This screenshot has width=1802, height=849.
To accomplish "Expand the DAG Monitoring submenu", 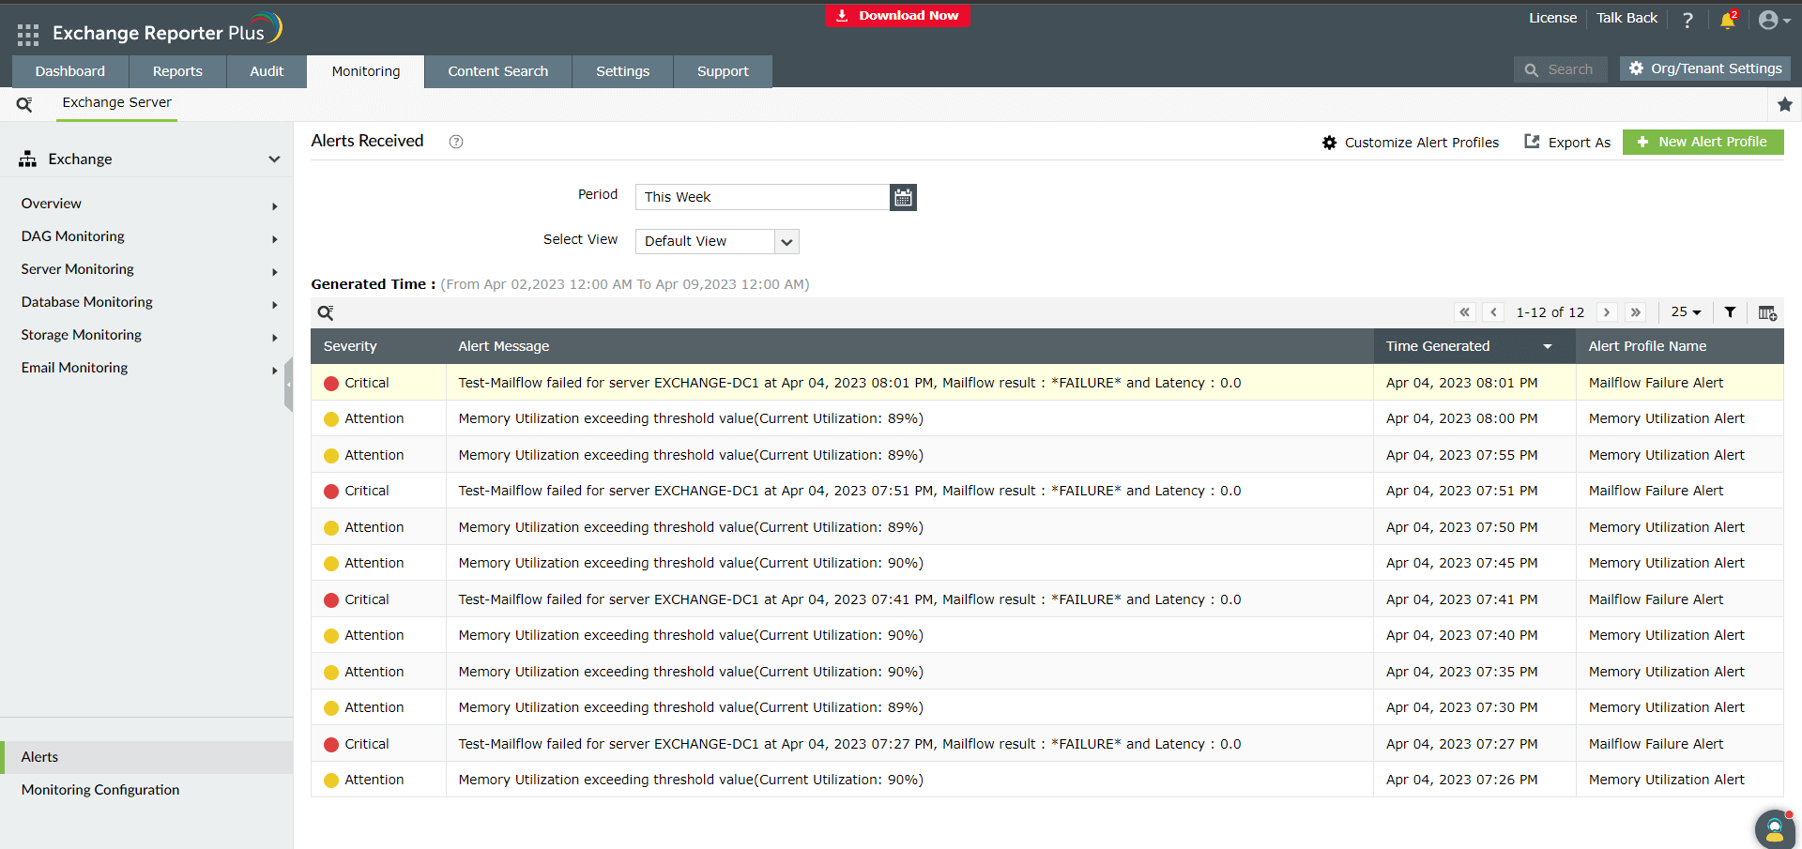I will [x=275, y=239].
